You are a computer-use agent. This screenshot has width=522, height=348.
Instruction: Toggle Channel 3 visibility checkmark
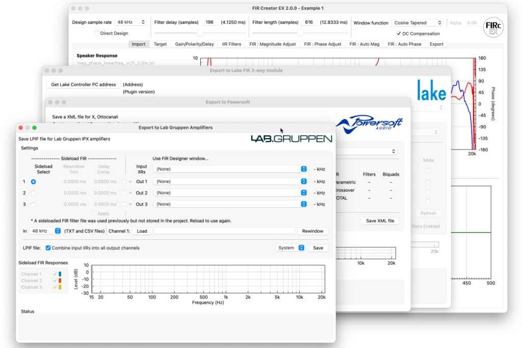point(55,287)
